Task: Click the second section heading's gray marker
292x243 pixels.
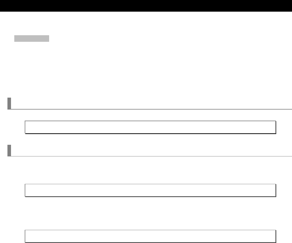Action: [9, 150]
